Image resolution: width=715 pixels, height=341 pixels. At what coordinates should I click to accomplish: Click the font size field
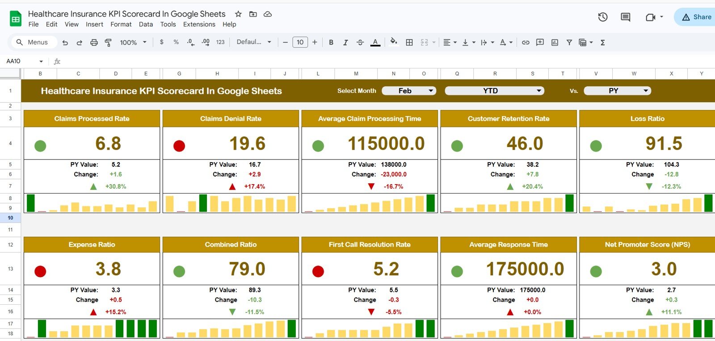point(300,42)
